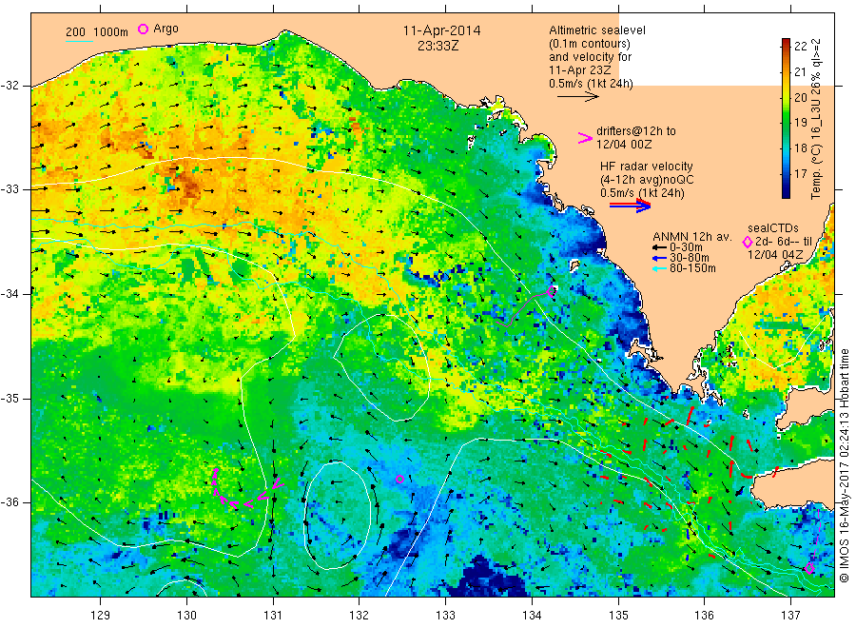Click the -32 latitude axis label

tap(10, 86)
